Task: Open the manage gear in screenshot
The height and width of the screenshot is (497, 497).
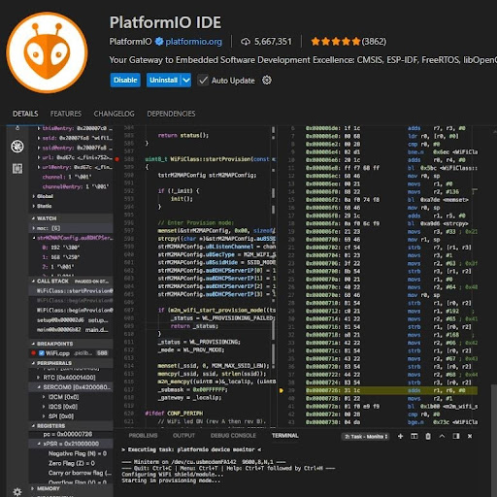Action: 17,491
